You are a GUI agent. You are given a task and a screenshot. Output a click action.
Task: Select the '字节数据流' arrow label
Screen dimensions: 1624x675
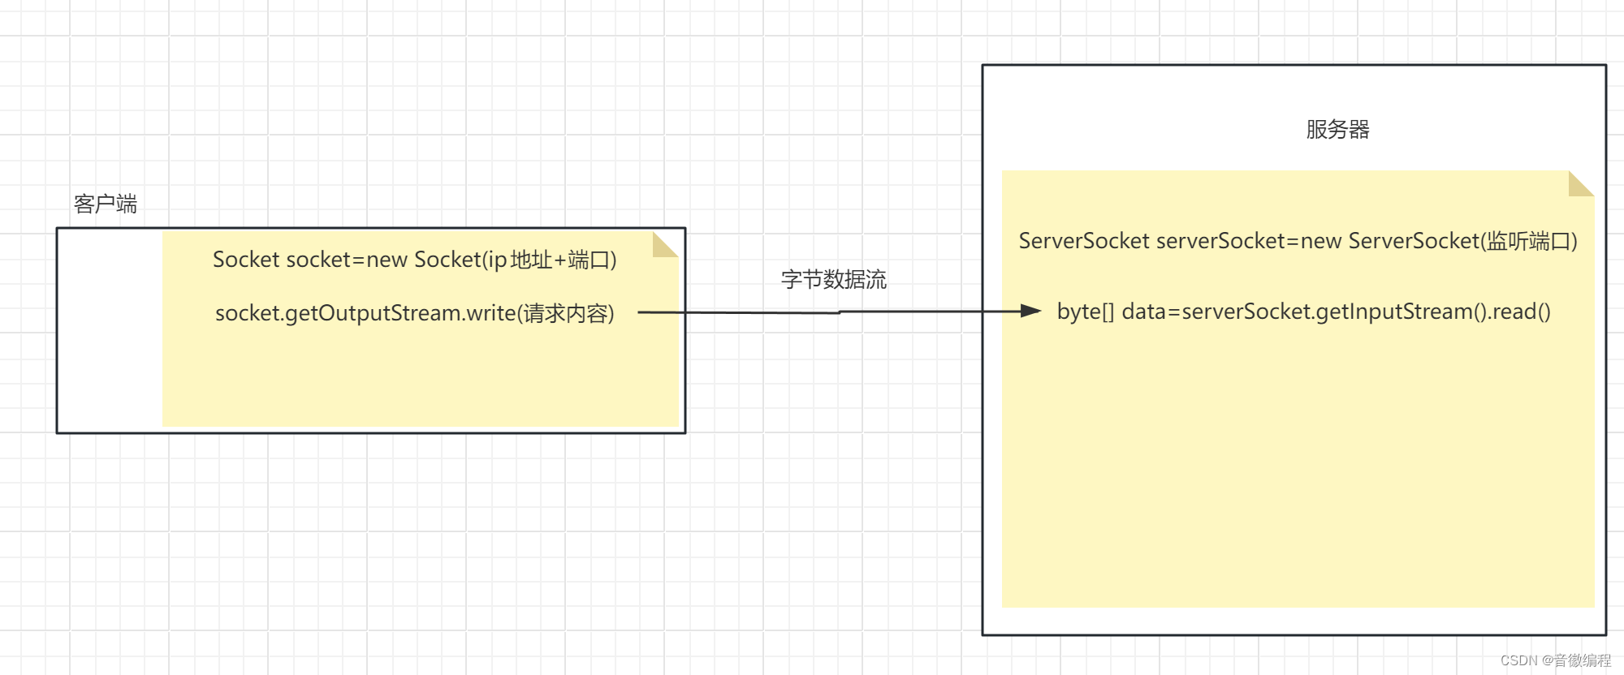click(834, 280)
